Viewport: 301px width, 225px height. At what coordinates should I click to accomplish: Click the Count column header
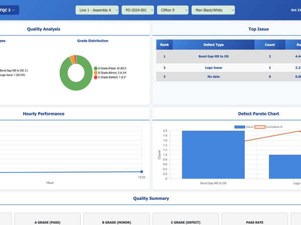click(x=270, y=45)
